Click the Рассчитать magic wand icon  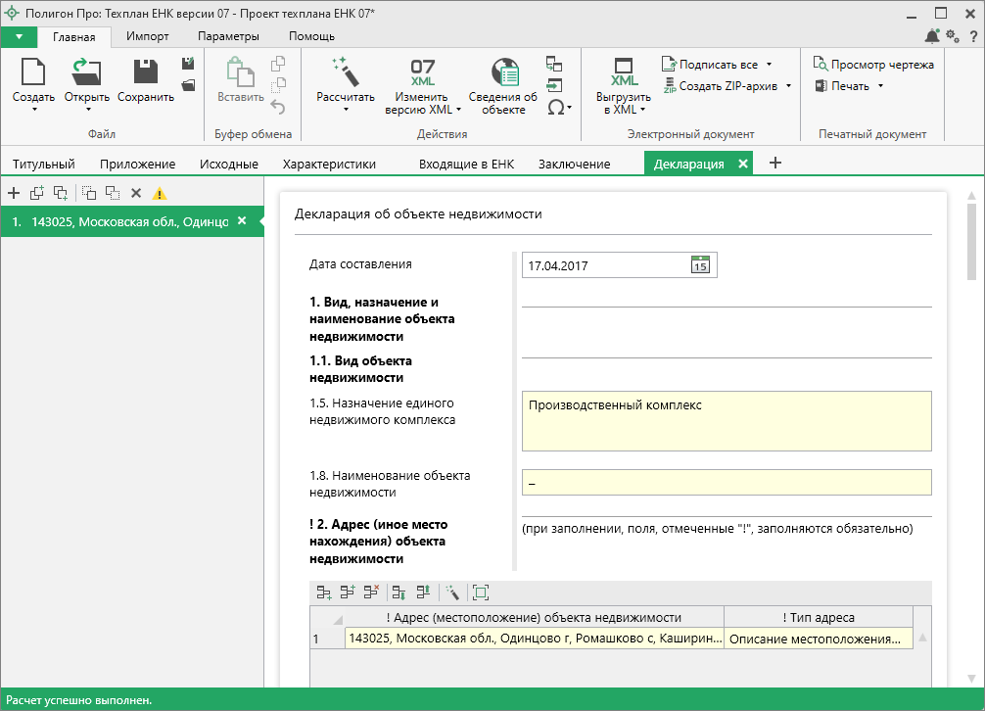pyautogui.click(x=346, y=71)
